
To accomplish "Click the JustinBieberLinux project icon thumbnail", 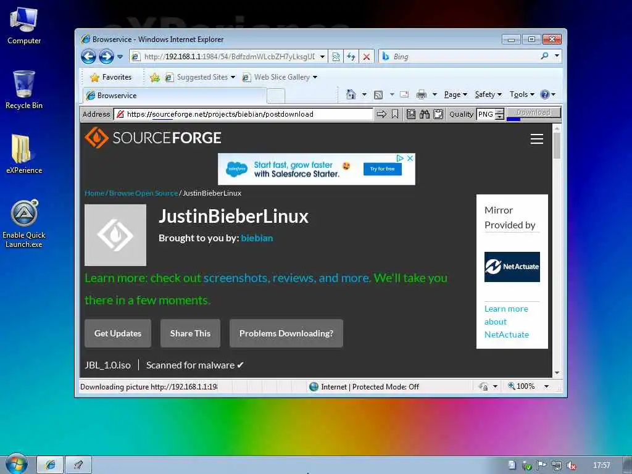I will tap(115, 235).
